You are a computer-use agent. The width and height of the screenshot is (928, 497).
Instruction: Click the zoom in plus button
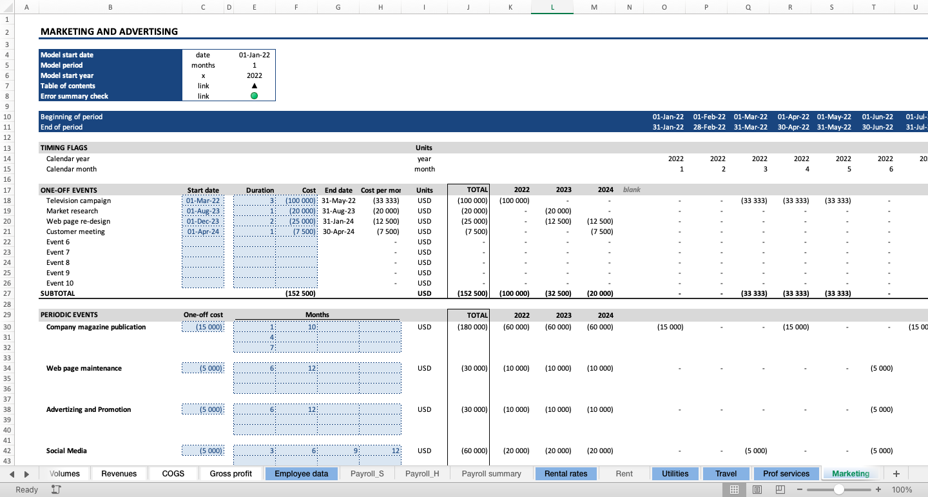coord(879,490)
